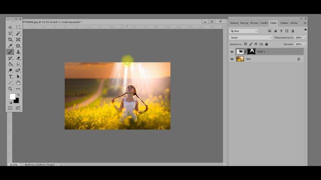
Task: Select the Magic Wand tool
Action: (18, 33)
